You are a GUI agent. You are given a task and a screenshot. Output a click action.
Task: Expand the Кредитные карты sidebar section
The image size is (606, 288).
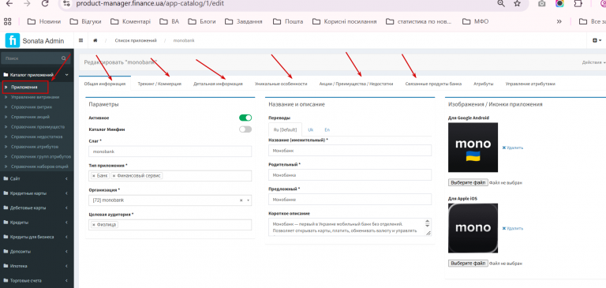[x=37, y=193]
